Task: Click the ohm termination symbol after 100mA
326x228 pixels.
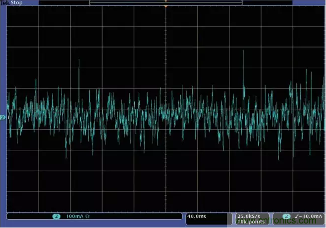Action: (x=87, y=217)
